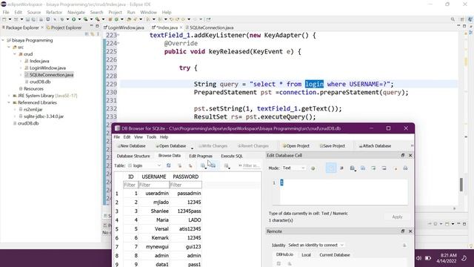This screenshot has height=267, width=474.
Task: Collapse all items in Package Explorer
Action: pyautogui.click(x=87, y=34)
